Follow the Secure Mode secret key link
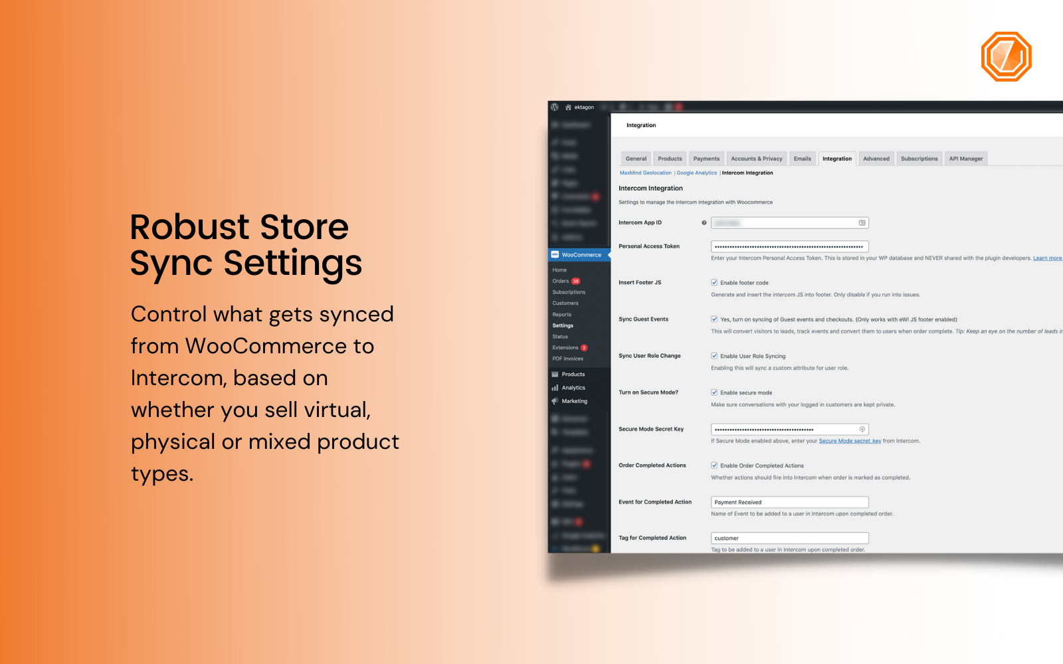Image resolution: width=1063 pixels, height=664 pixels. pos(850,440)
